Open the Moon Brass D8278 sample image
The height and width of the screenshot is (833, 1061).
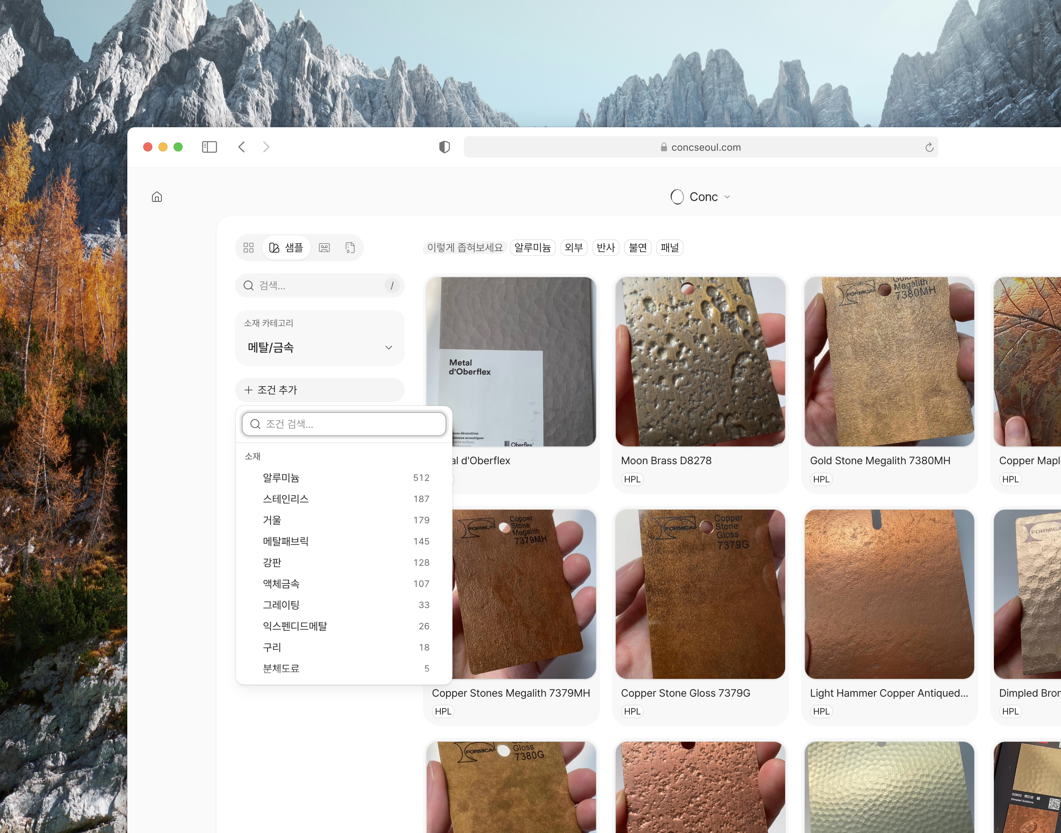pos(700,361)
